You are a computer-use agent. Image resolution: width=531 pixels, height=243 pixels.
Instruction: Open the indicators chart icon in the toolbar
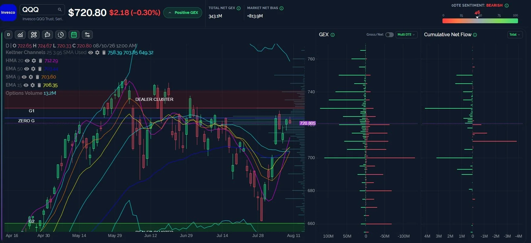[20, 35]
